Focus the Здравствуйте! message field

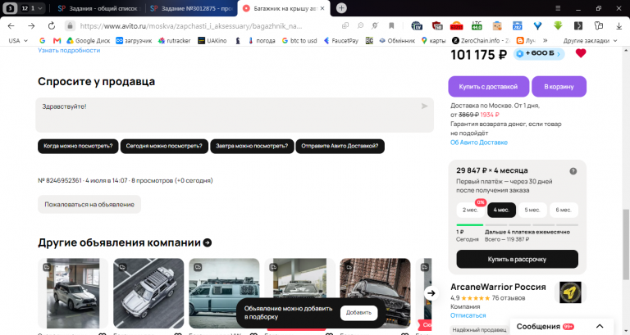[235, 115]
